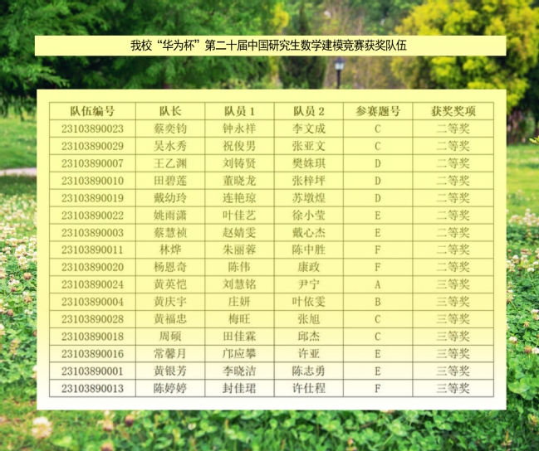Select team number 23103890001 cell
Image resolution: width=539 pixels, height=451 pixels.
92,371
